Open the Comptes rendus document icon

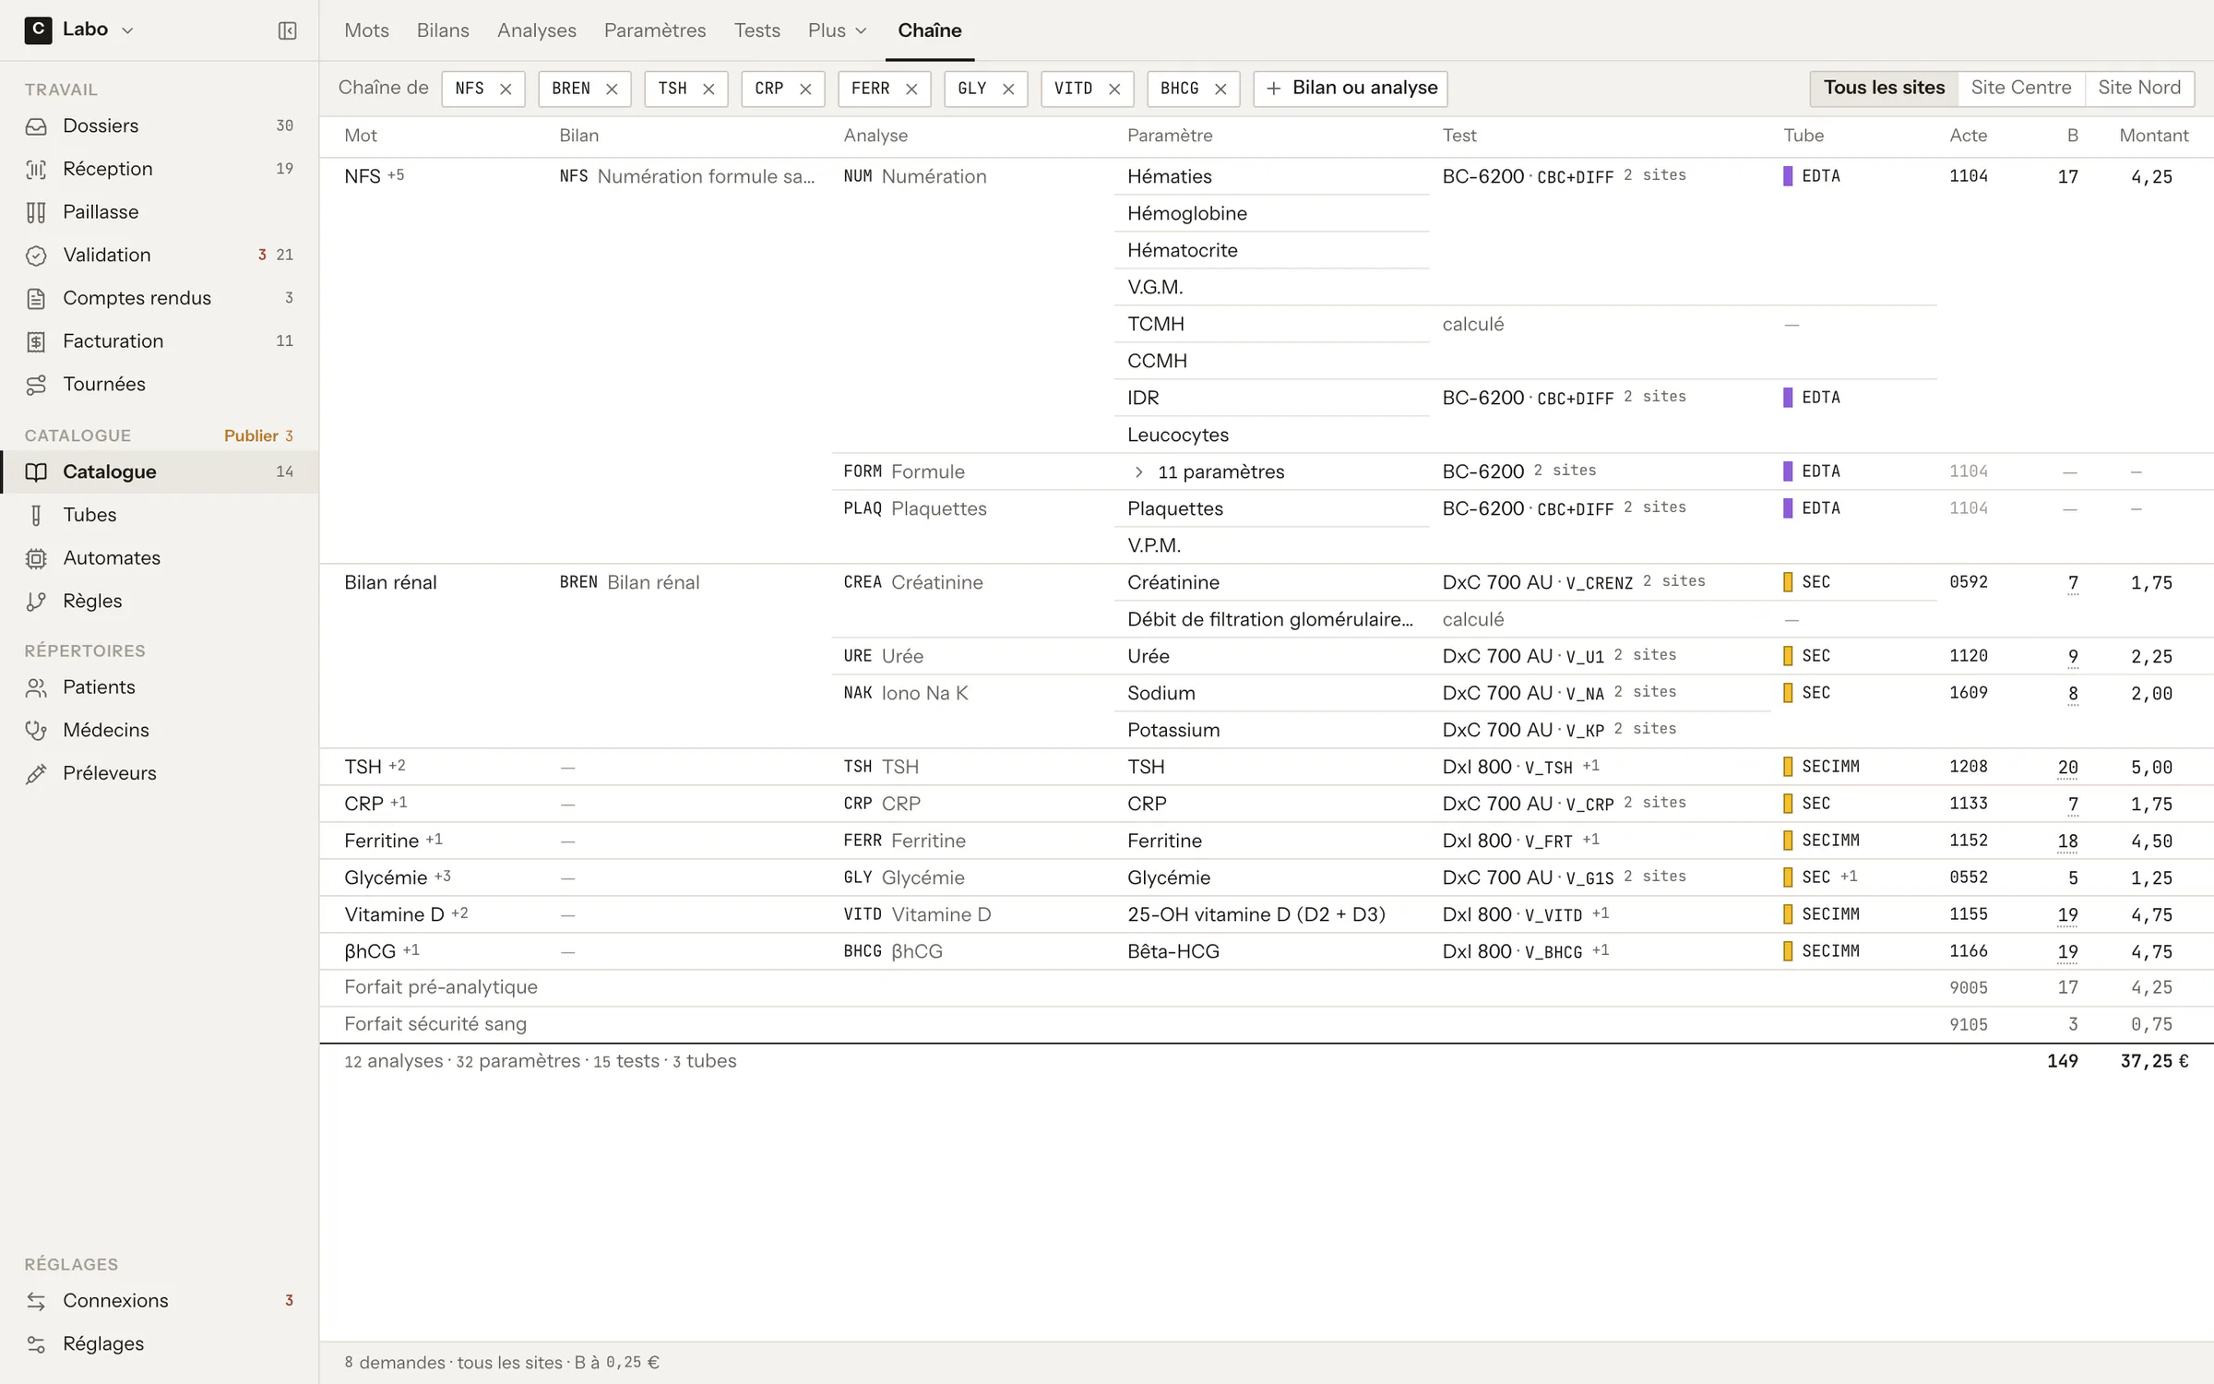36,298
